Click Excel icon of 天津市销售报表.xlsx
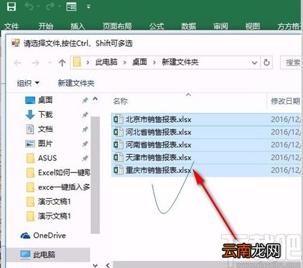Viewport: 303px width, 268px height. click(118, 157)
